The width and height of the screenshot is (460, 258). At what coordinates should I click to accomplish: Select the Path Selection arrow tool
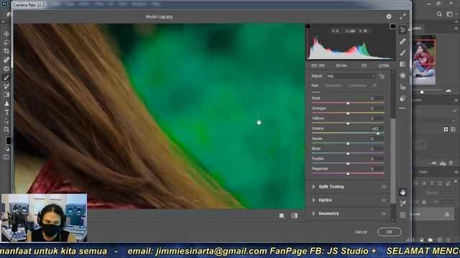(x=6, y=121)
